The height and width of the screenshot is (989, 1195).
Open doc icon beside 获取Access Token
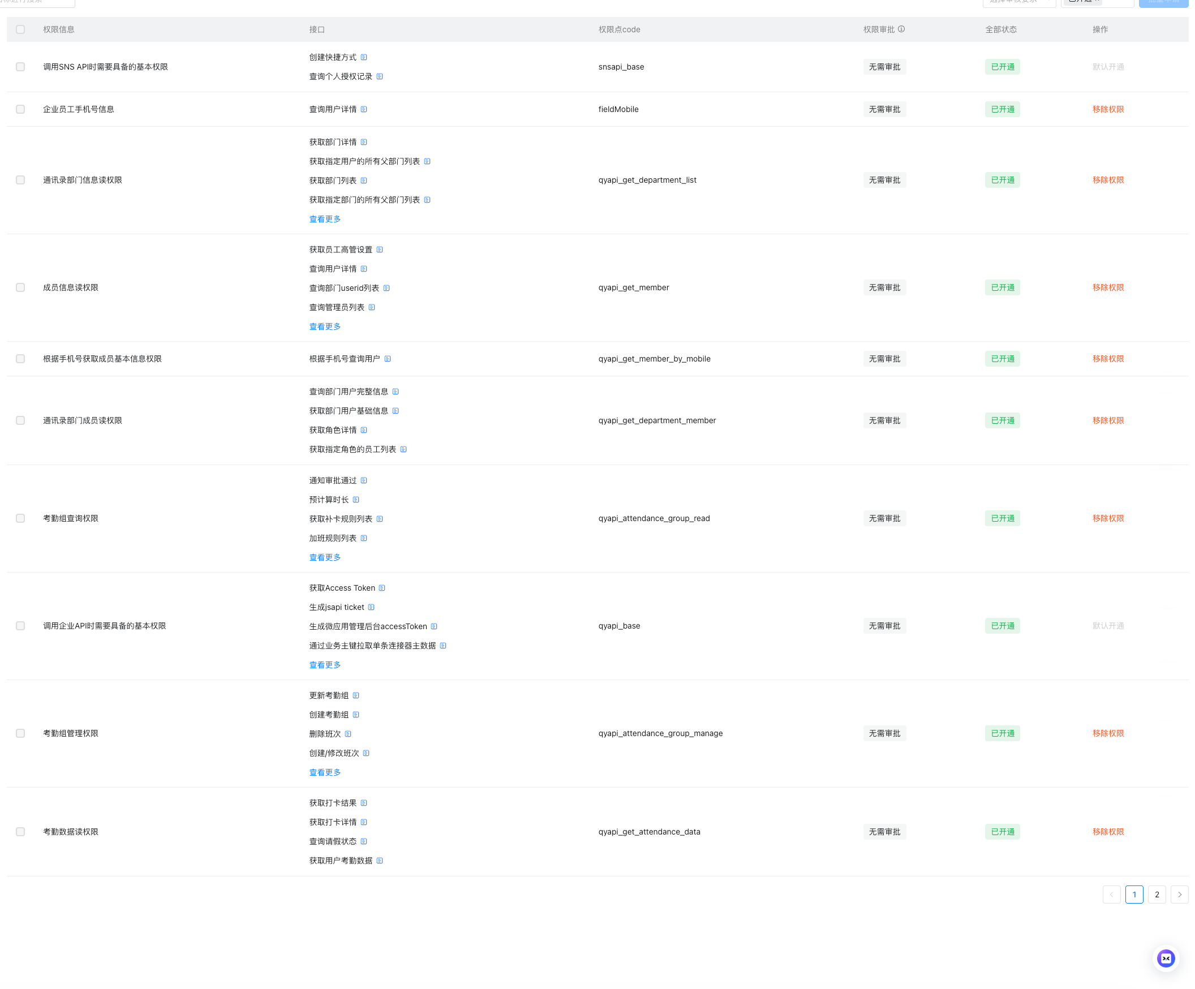click(x=382, y=588)
